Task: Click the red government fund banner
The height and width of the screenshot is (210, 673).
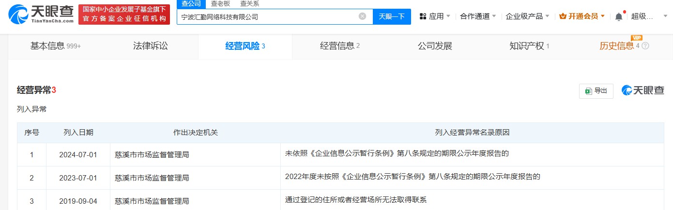Action: pyautogui.click(x=124, y=15)
